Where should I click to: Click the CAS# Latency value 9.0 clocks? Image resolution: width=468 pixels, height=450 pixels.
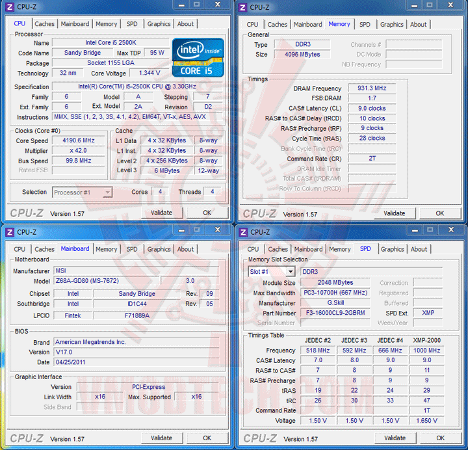click(372, 108)
